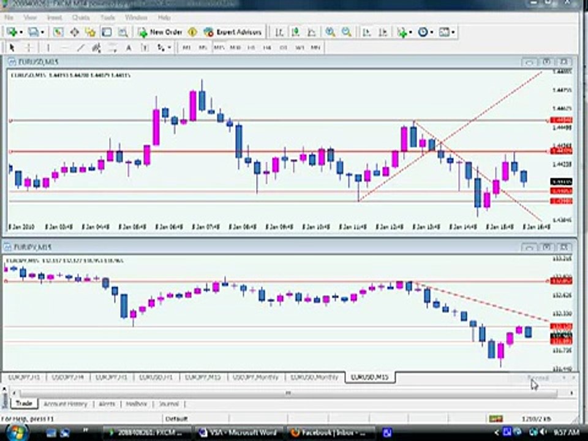Select the Cursor arrow tool
Image resolution: width=588 pixels, height=441 pixels.
click(12, 48)
